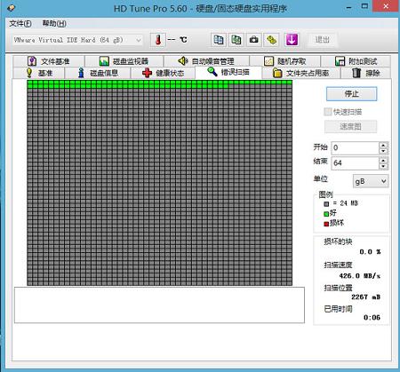Open the 文件(F) menu
Viewport: 400px width, 372px height.
pyautogui.click(x=20, y=23)
